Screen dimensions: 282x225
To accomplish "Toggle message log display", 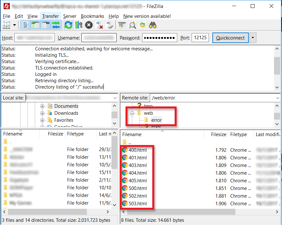I will pyautogui.click(x=25, y=25).
